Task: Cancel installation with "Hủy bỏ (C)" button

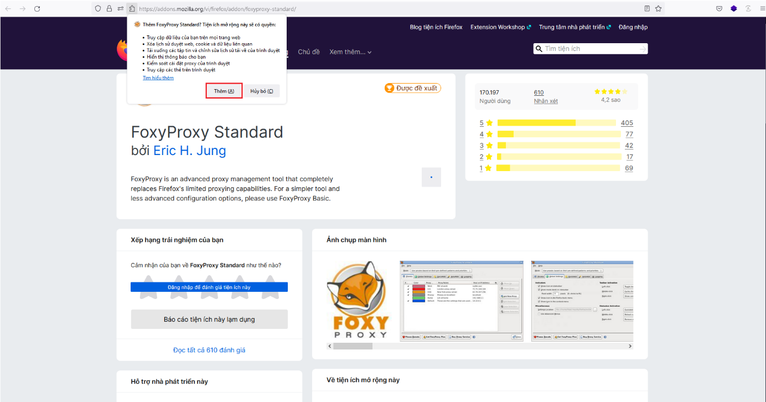Action: (x=261, y=91)
